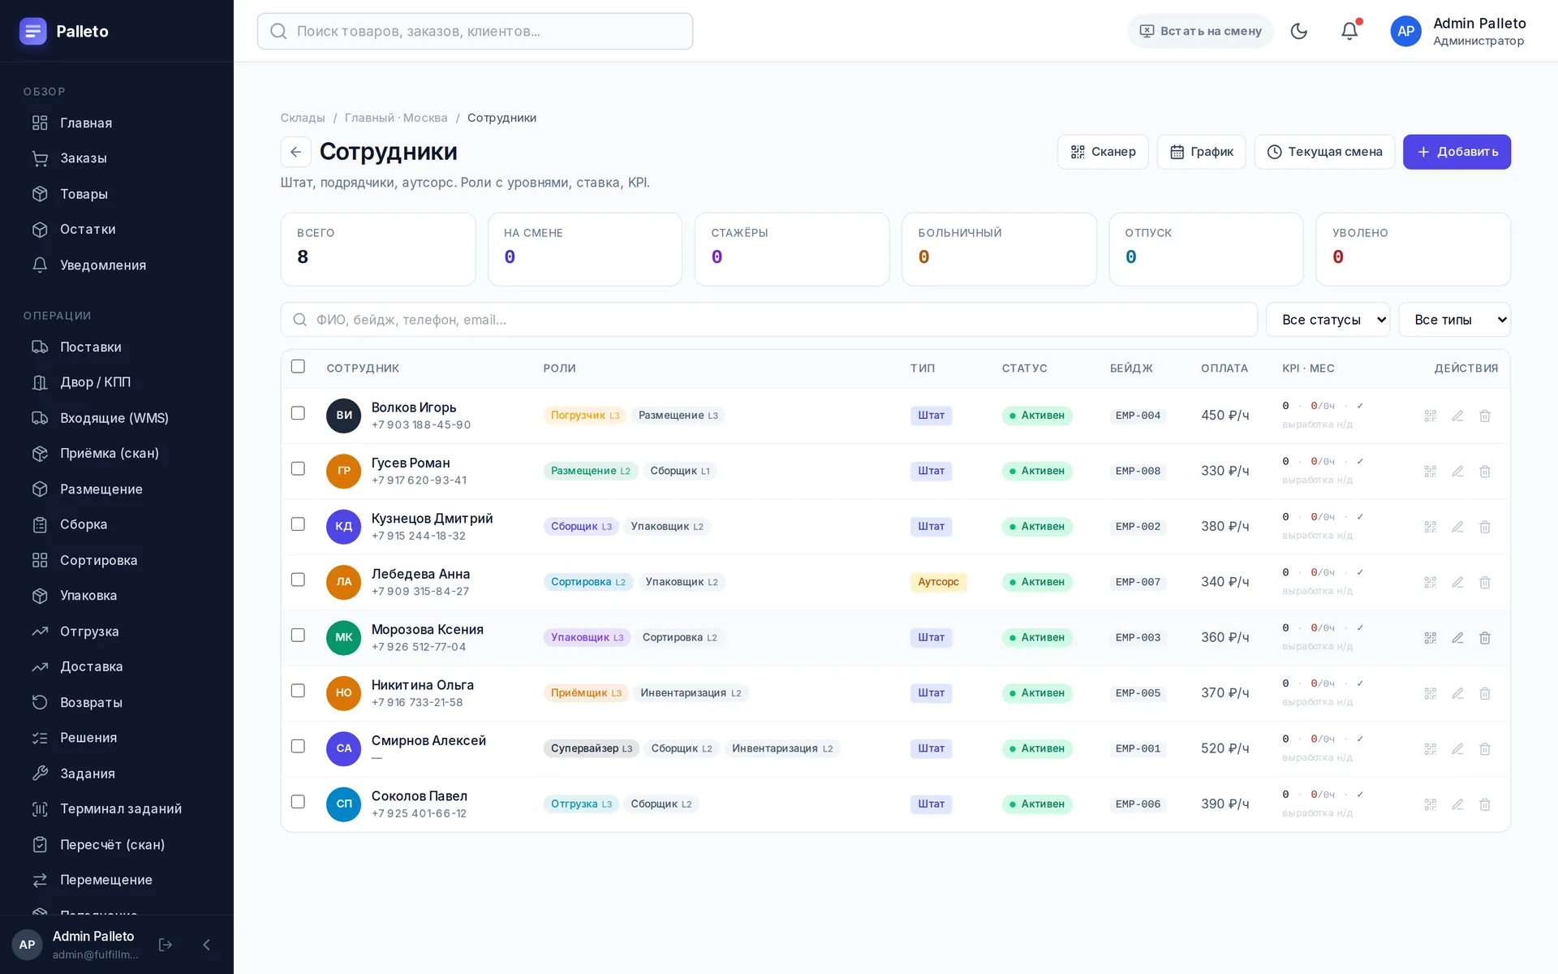Screen dimensions: 1558x974
Task: Tick the checkbox for Соколов Павел
Action: click(298, 802)
